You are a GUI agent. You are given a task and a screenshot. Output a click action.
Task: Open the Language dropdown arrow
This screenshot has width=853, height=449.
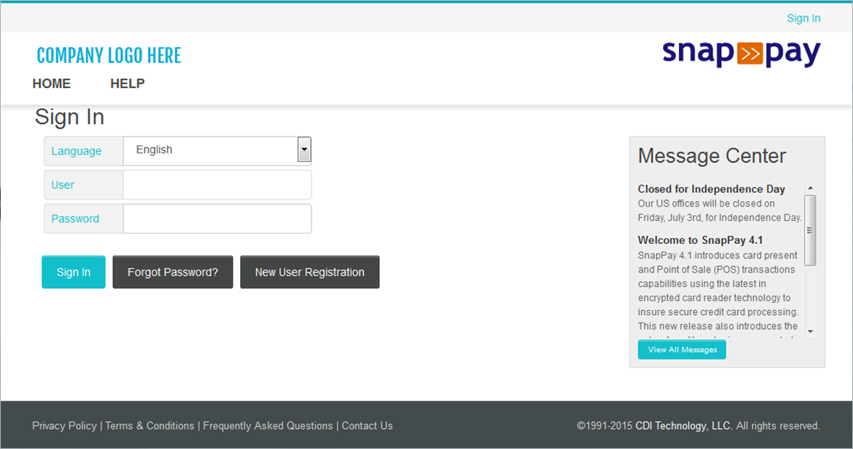click(x=304, y=149)
